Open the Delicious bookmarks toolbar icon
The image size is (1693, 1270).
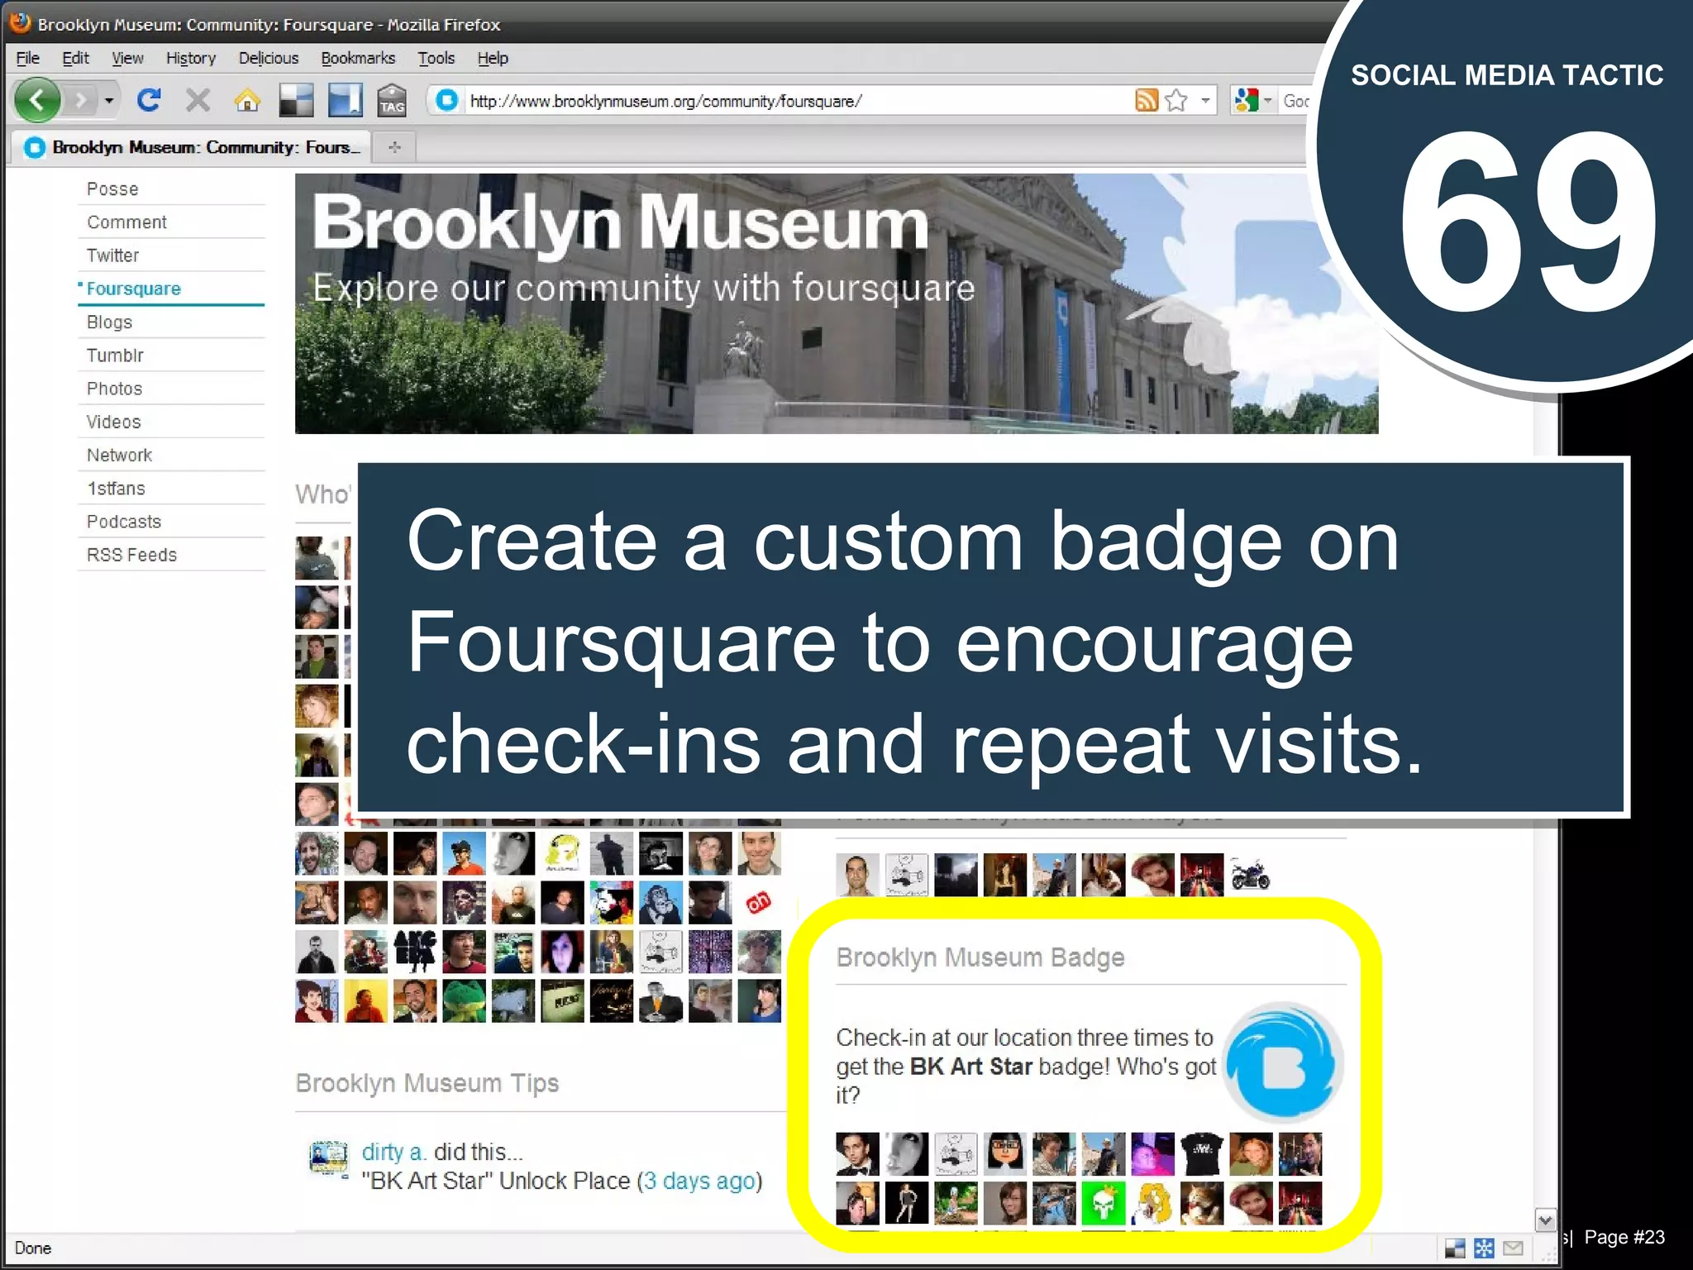tap(296, 100)
